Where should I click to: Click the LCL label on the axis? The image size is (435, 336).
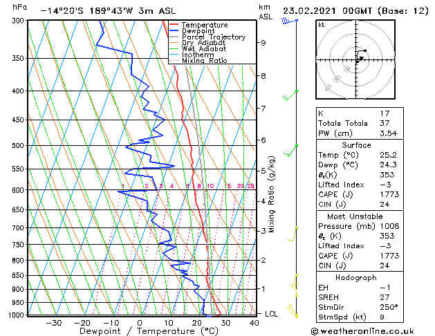(271, 314)
